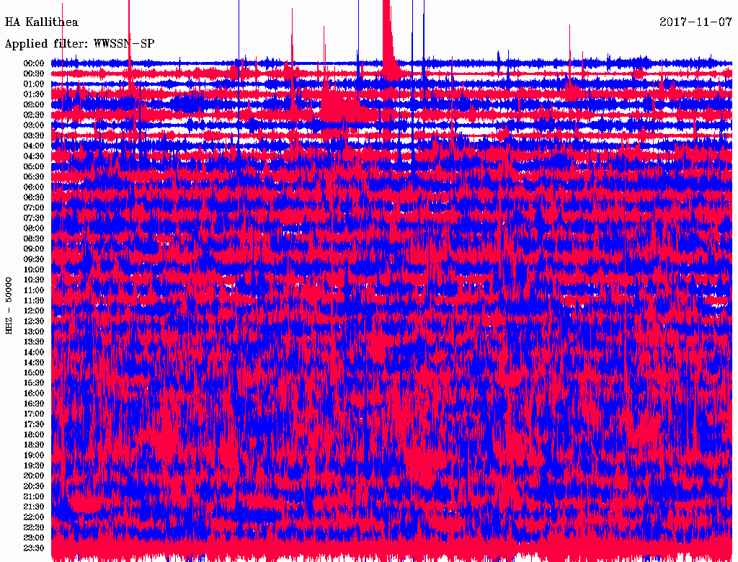Click the '15:00' time label
The image size is (738, 562).
tap(34, 373)
